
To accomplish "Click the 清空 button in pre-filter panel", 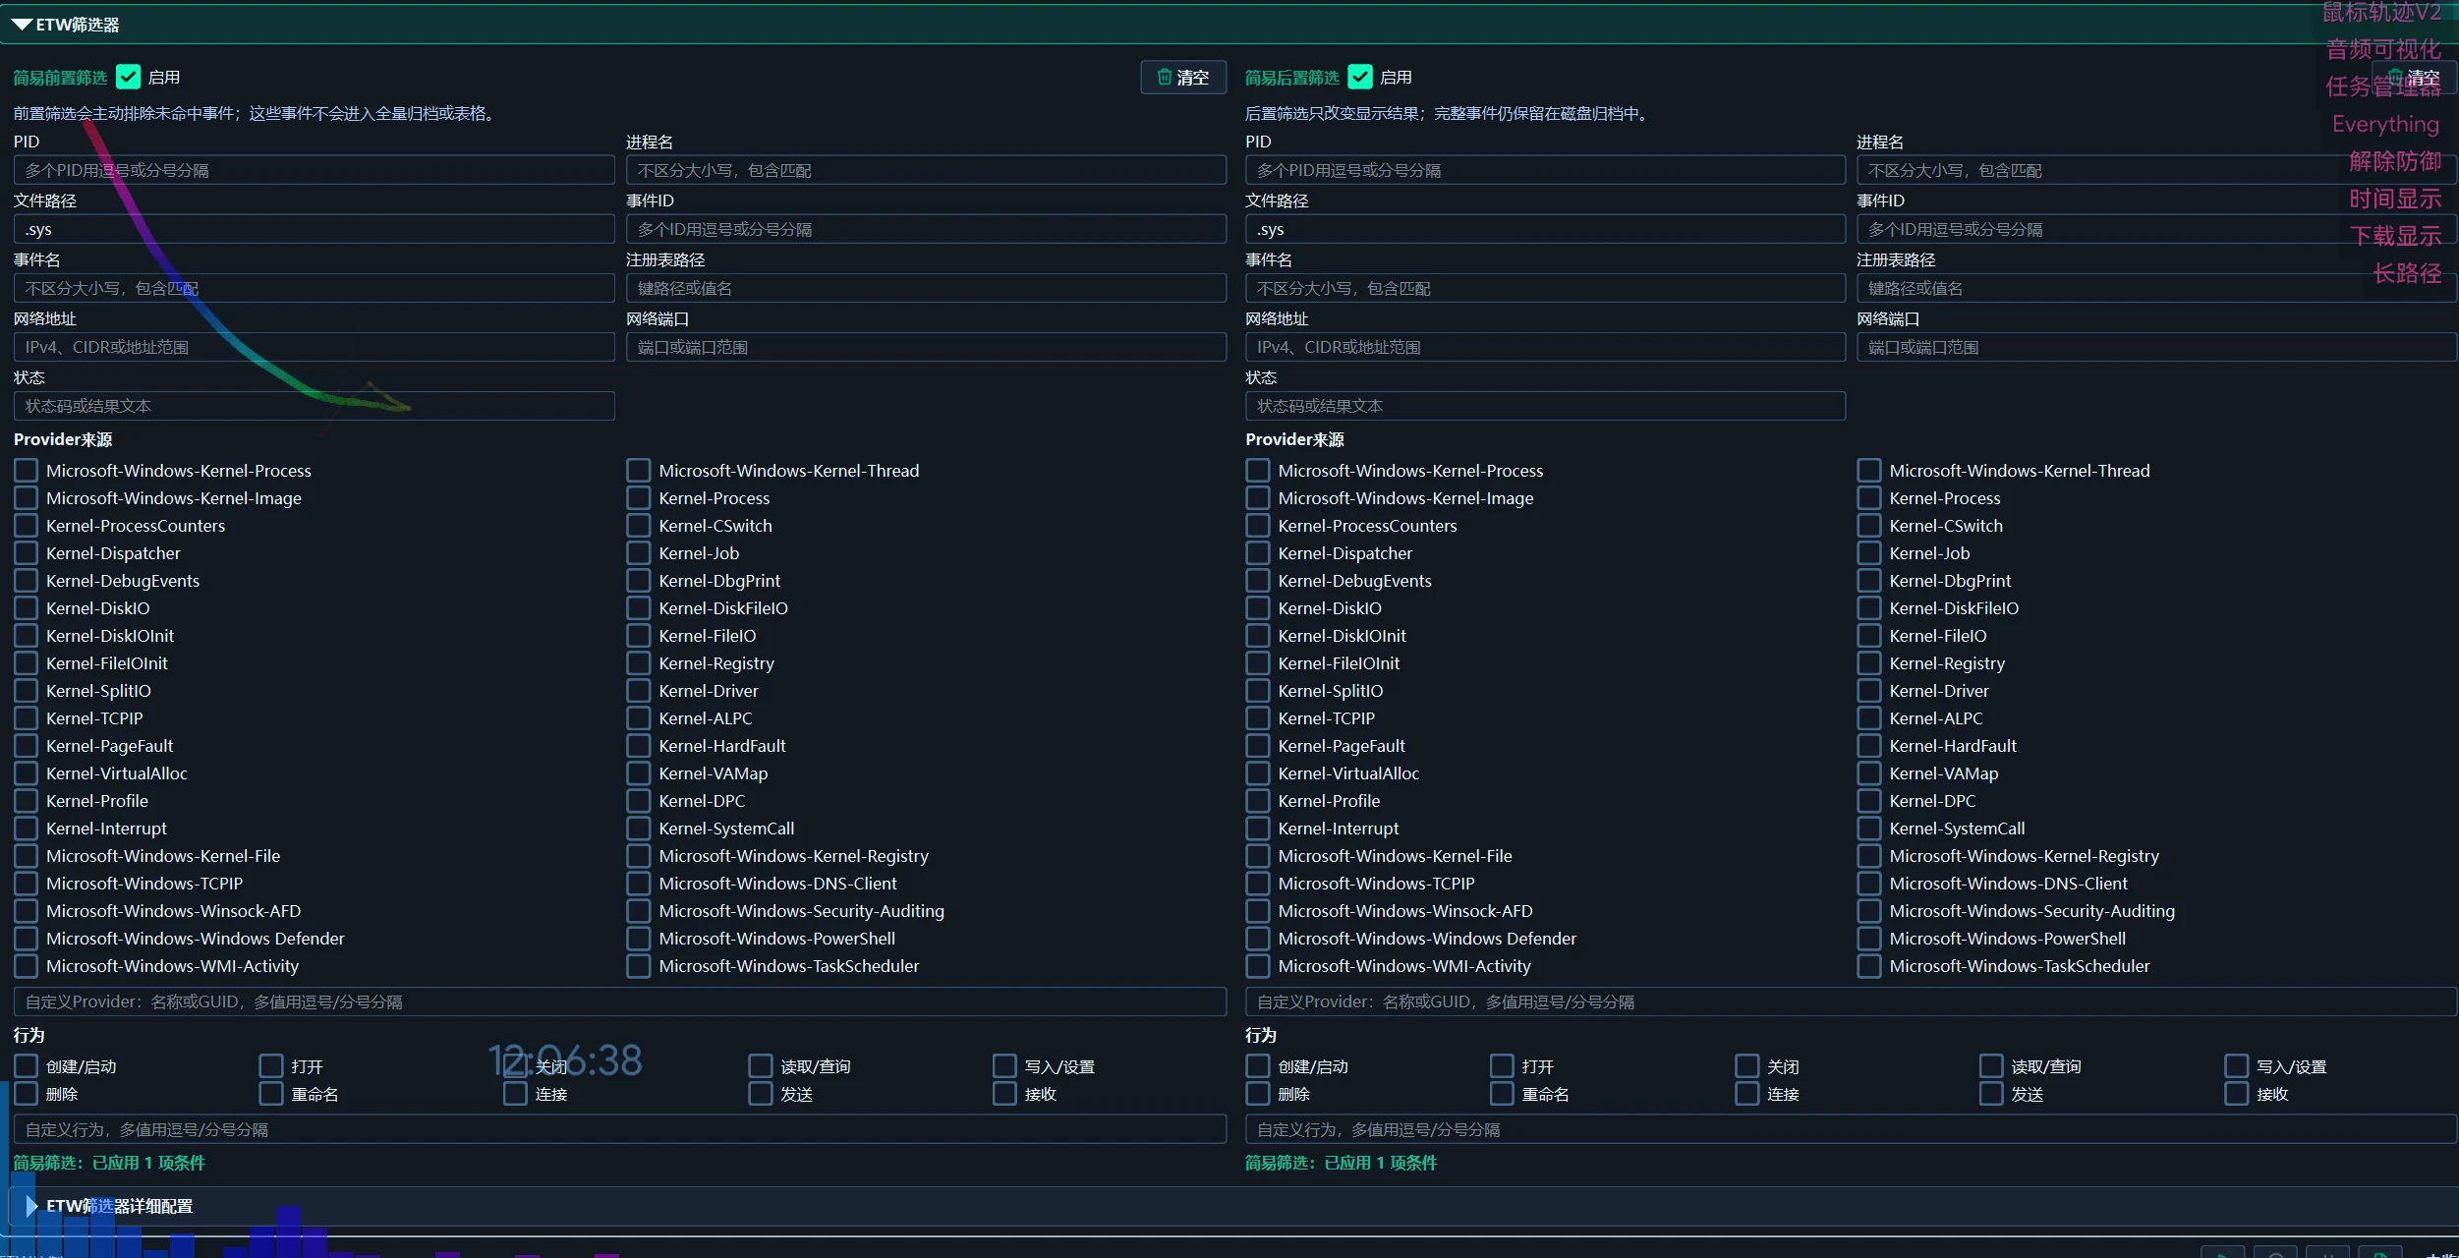I will pyautogui.click(x=1183, y=78).
